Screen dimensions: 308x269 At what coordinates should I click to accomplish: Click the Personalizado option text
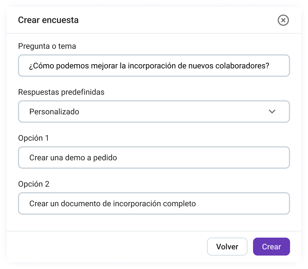pyautogui.click(x=54, y=112)
